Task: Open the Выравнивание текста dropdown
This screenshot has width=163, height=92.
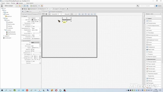Action: (36, 28)
